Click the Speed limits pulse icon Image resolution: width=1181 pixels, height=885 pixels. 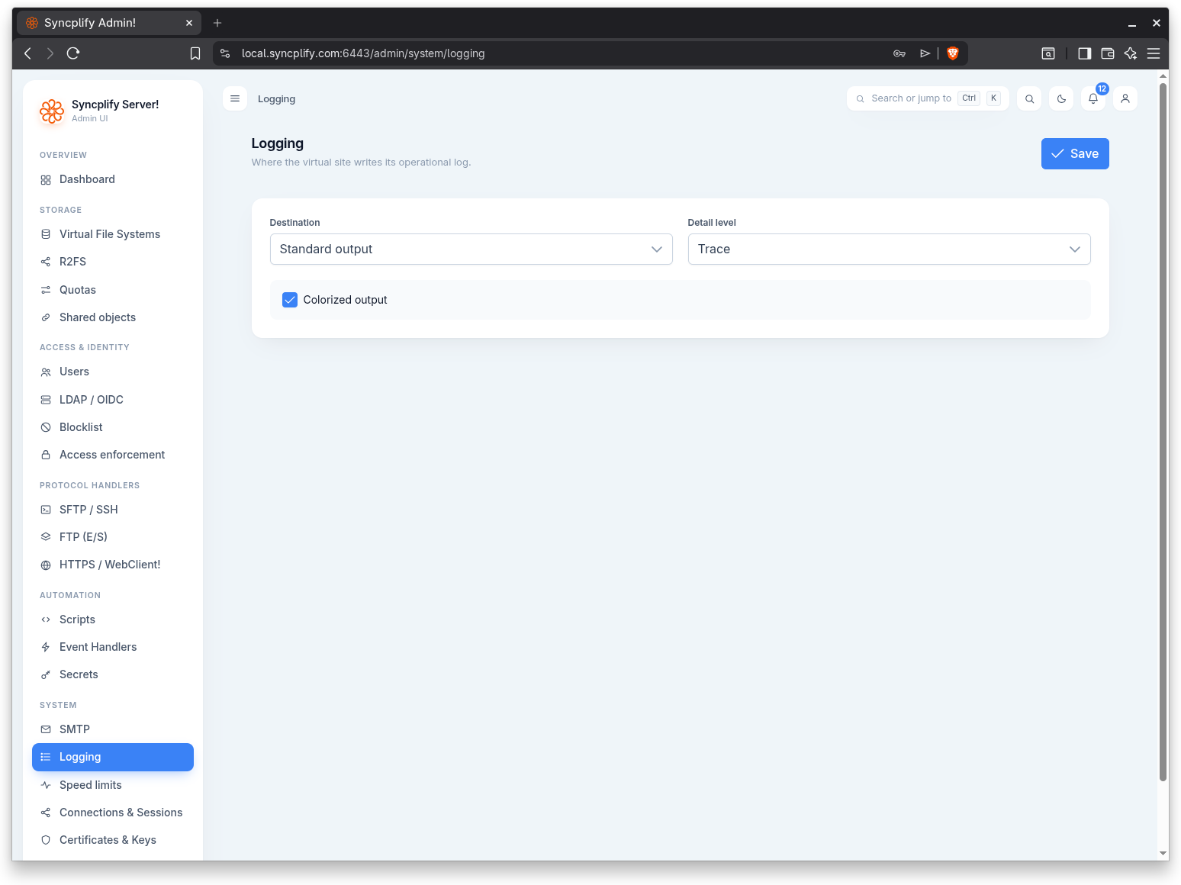[46, 785]
